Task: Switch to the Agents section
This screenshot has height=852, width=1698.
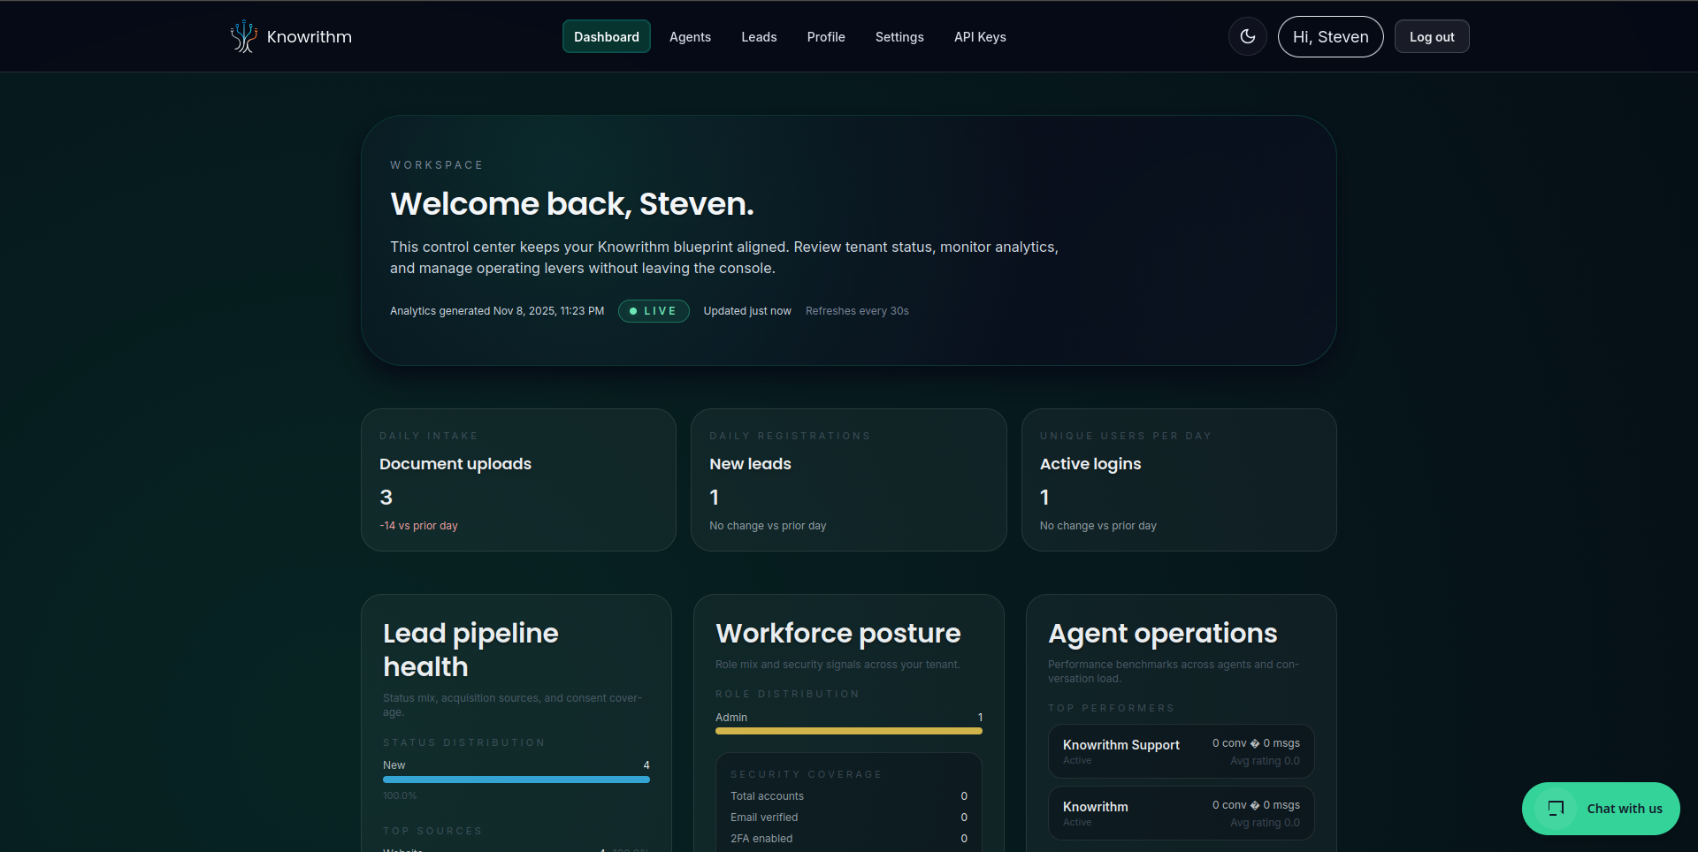Action: click(690, 36)
